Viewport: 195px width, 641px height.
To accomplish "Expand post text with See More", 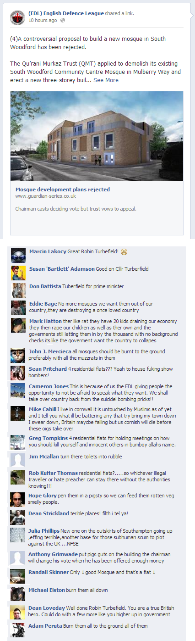I will [106, 80].
